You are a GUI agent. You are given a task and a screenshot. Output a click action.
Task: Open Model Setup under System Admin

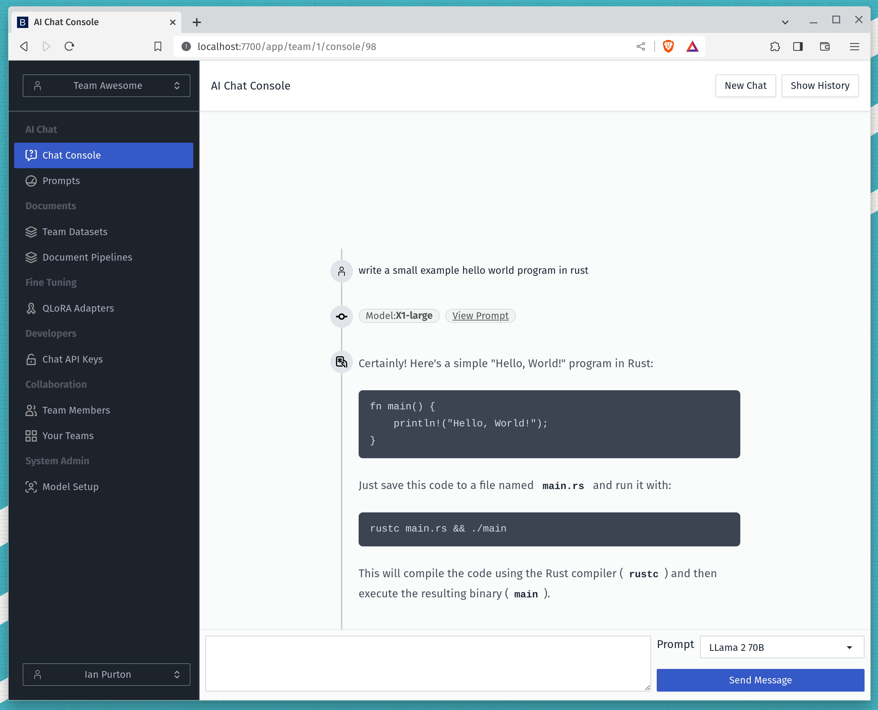pyautogui.click(x=70, y=486)
